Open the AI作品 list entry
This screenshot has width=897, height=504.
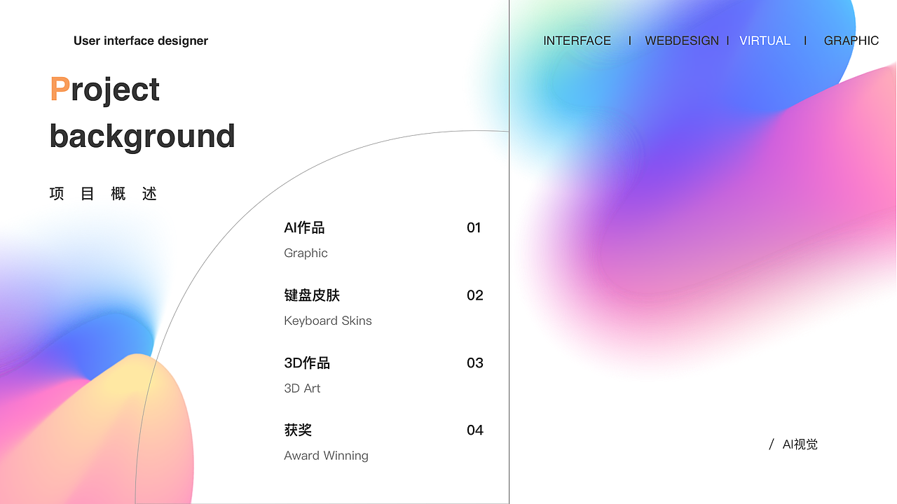304,227
